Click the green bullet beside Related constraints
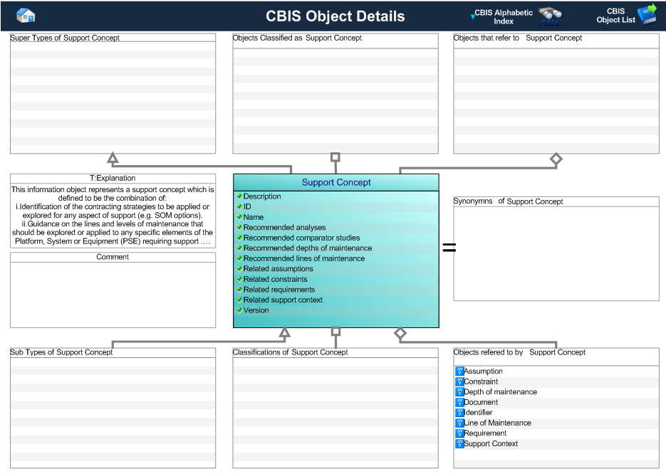Viewport: 666px width, 474px height. coord(239,279)
